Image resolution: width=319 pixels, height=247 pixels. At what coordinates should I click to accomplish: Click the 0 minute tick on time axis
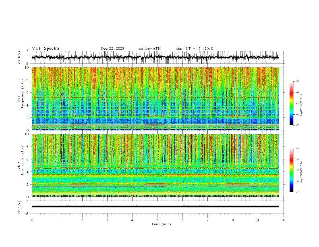[x=32, y=220]
